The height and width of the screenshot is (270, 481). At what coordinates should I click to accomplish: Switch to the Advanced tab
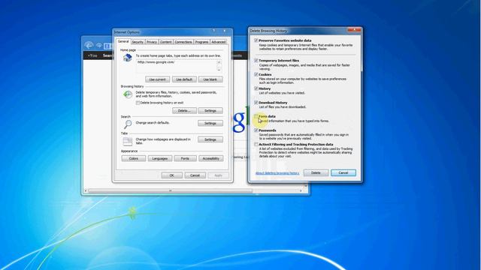[x=219, y=42]
